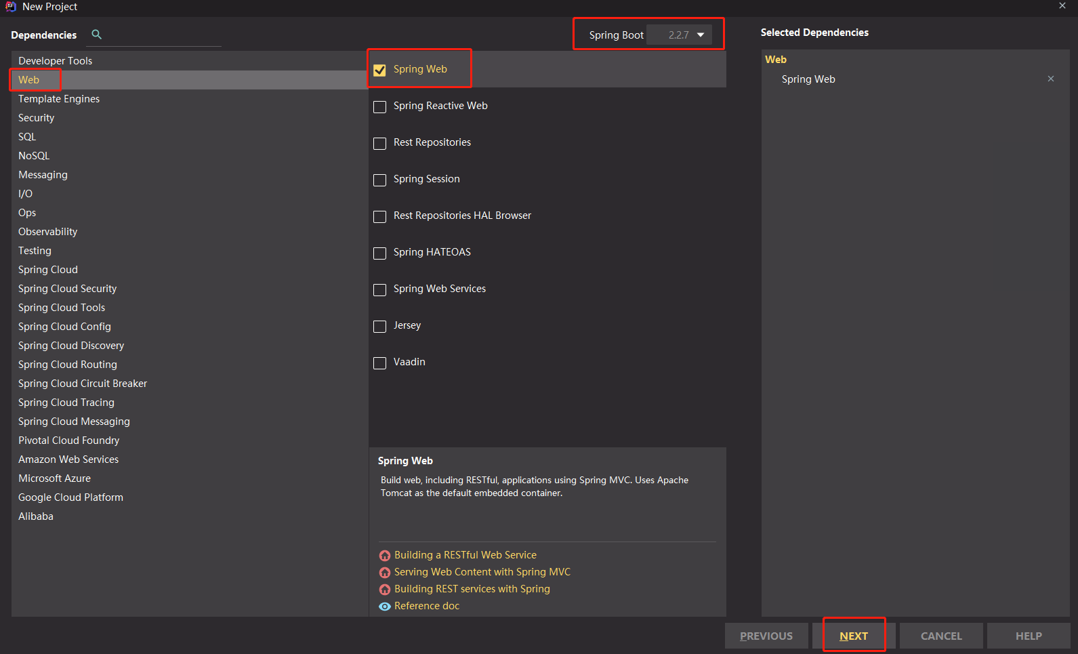Choose the Security category
Image resolution: width=1078 pixels, height=654 pixels.
(x=190, y=118)
